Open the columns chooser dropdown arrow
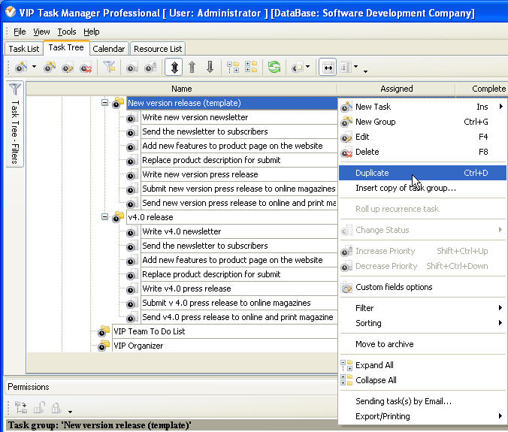The image size is (508, 432). 356,67
